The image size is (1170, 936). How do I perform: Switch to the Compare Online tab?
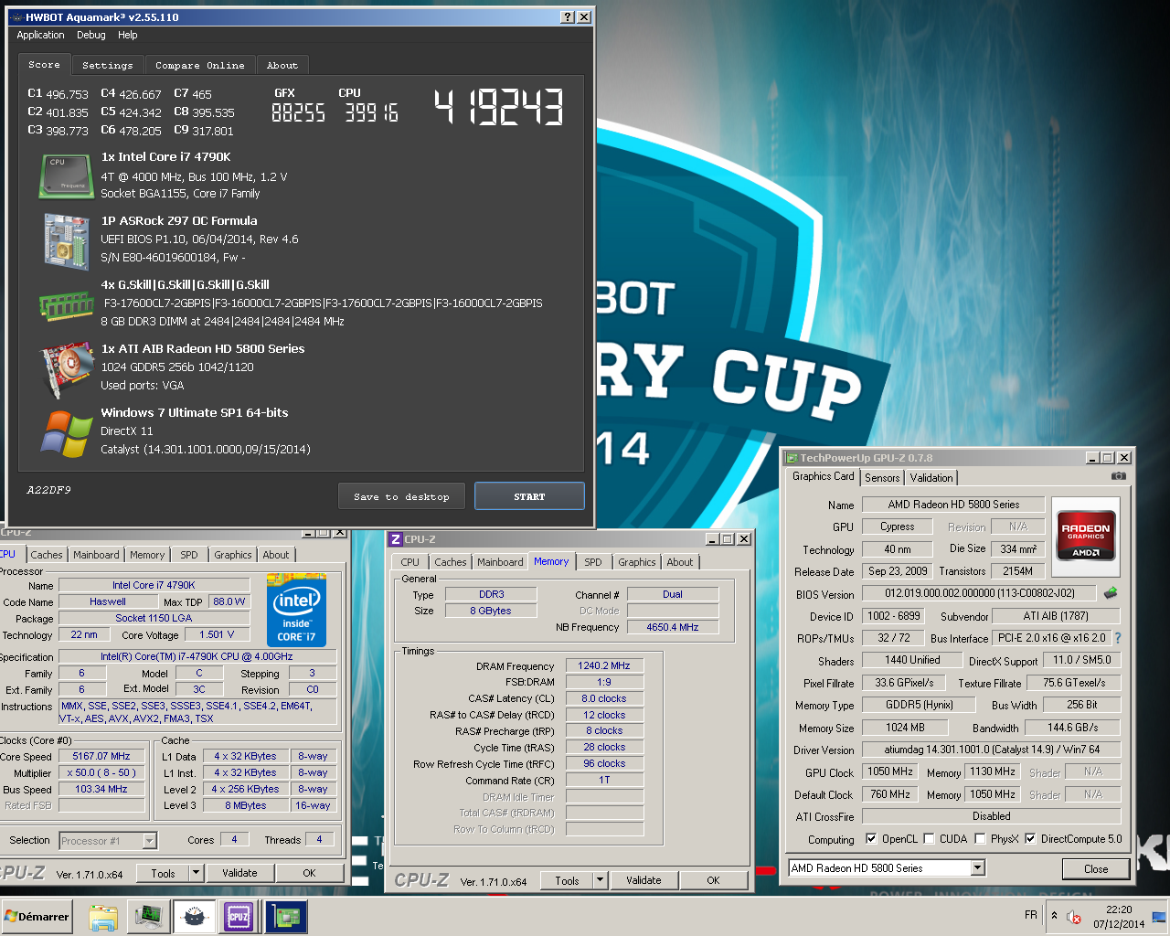[x=199, y=65]
